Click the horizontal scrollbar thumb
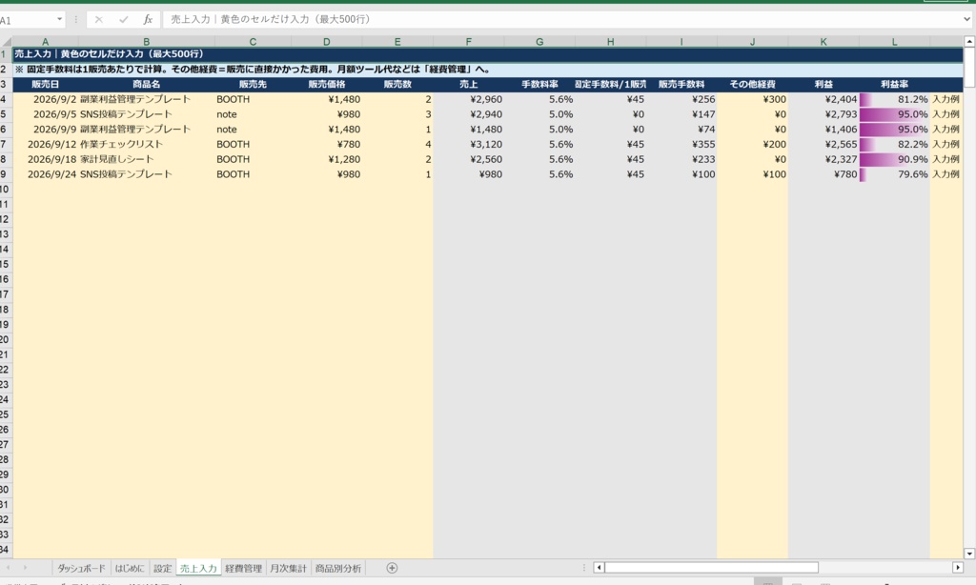 click(711, 568)
